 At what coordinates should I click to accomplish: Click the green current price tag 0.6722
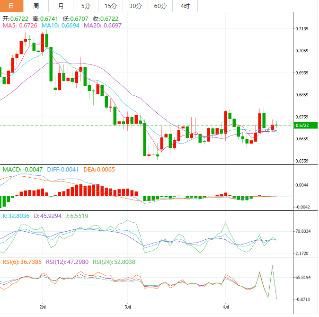(x=301, y=126)
